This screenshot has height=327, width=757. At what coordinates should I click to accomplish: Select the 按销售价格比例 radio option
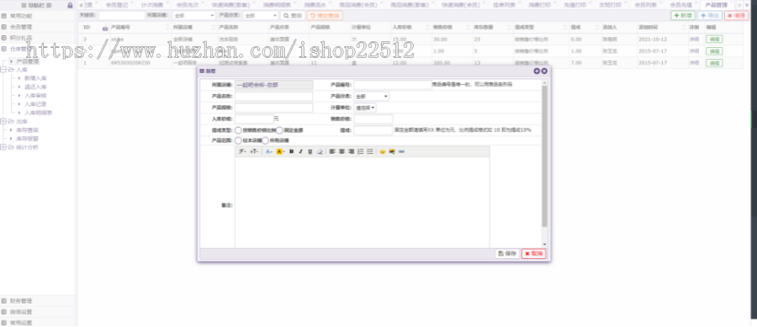coord(238,130)
